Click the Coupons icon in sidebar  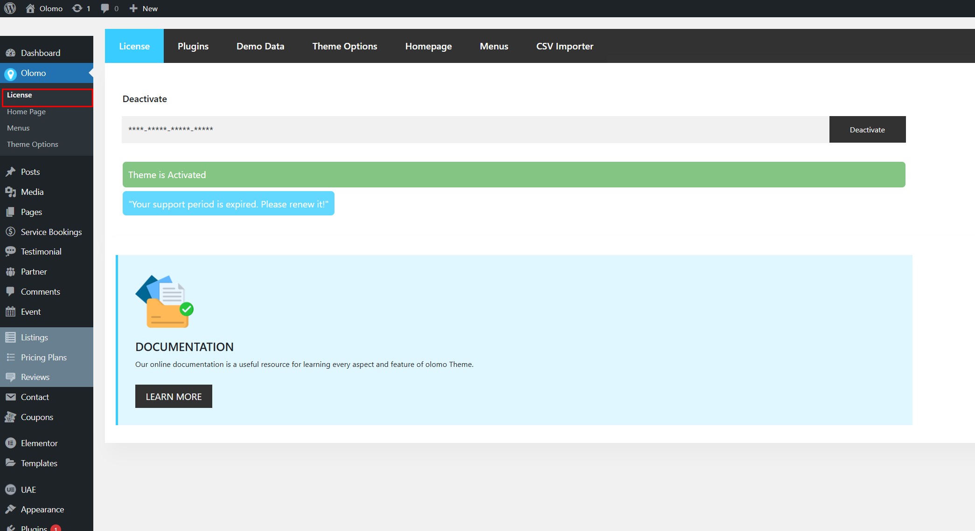point(10,417)
